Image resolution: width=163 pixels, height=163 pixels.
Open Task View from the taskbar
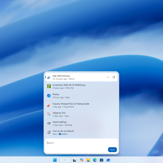75,160
